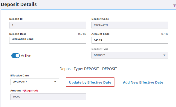Click the Deposit Code field EXCAVATN
The height and width of the screenshot is (107, 176).
point(129,25)
